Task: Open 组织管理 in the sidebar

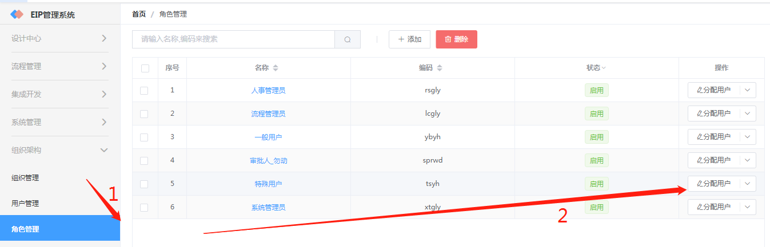Action: (x=60, y=178)
